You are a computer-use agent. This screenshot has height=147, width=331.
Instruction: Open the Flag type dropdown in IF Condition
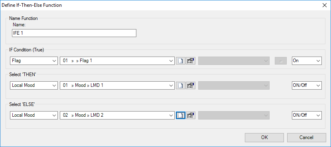(x=34, y=61)
